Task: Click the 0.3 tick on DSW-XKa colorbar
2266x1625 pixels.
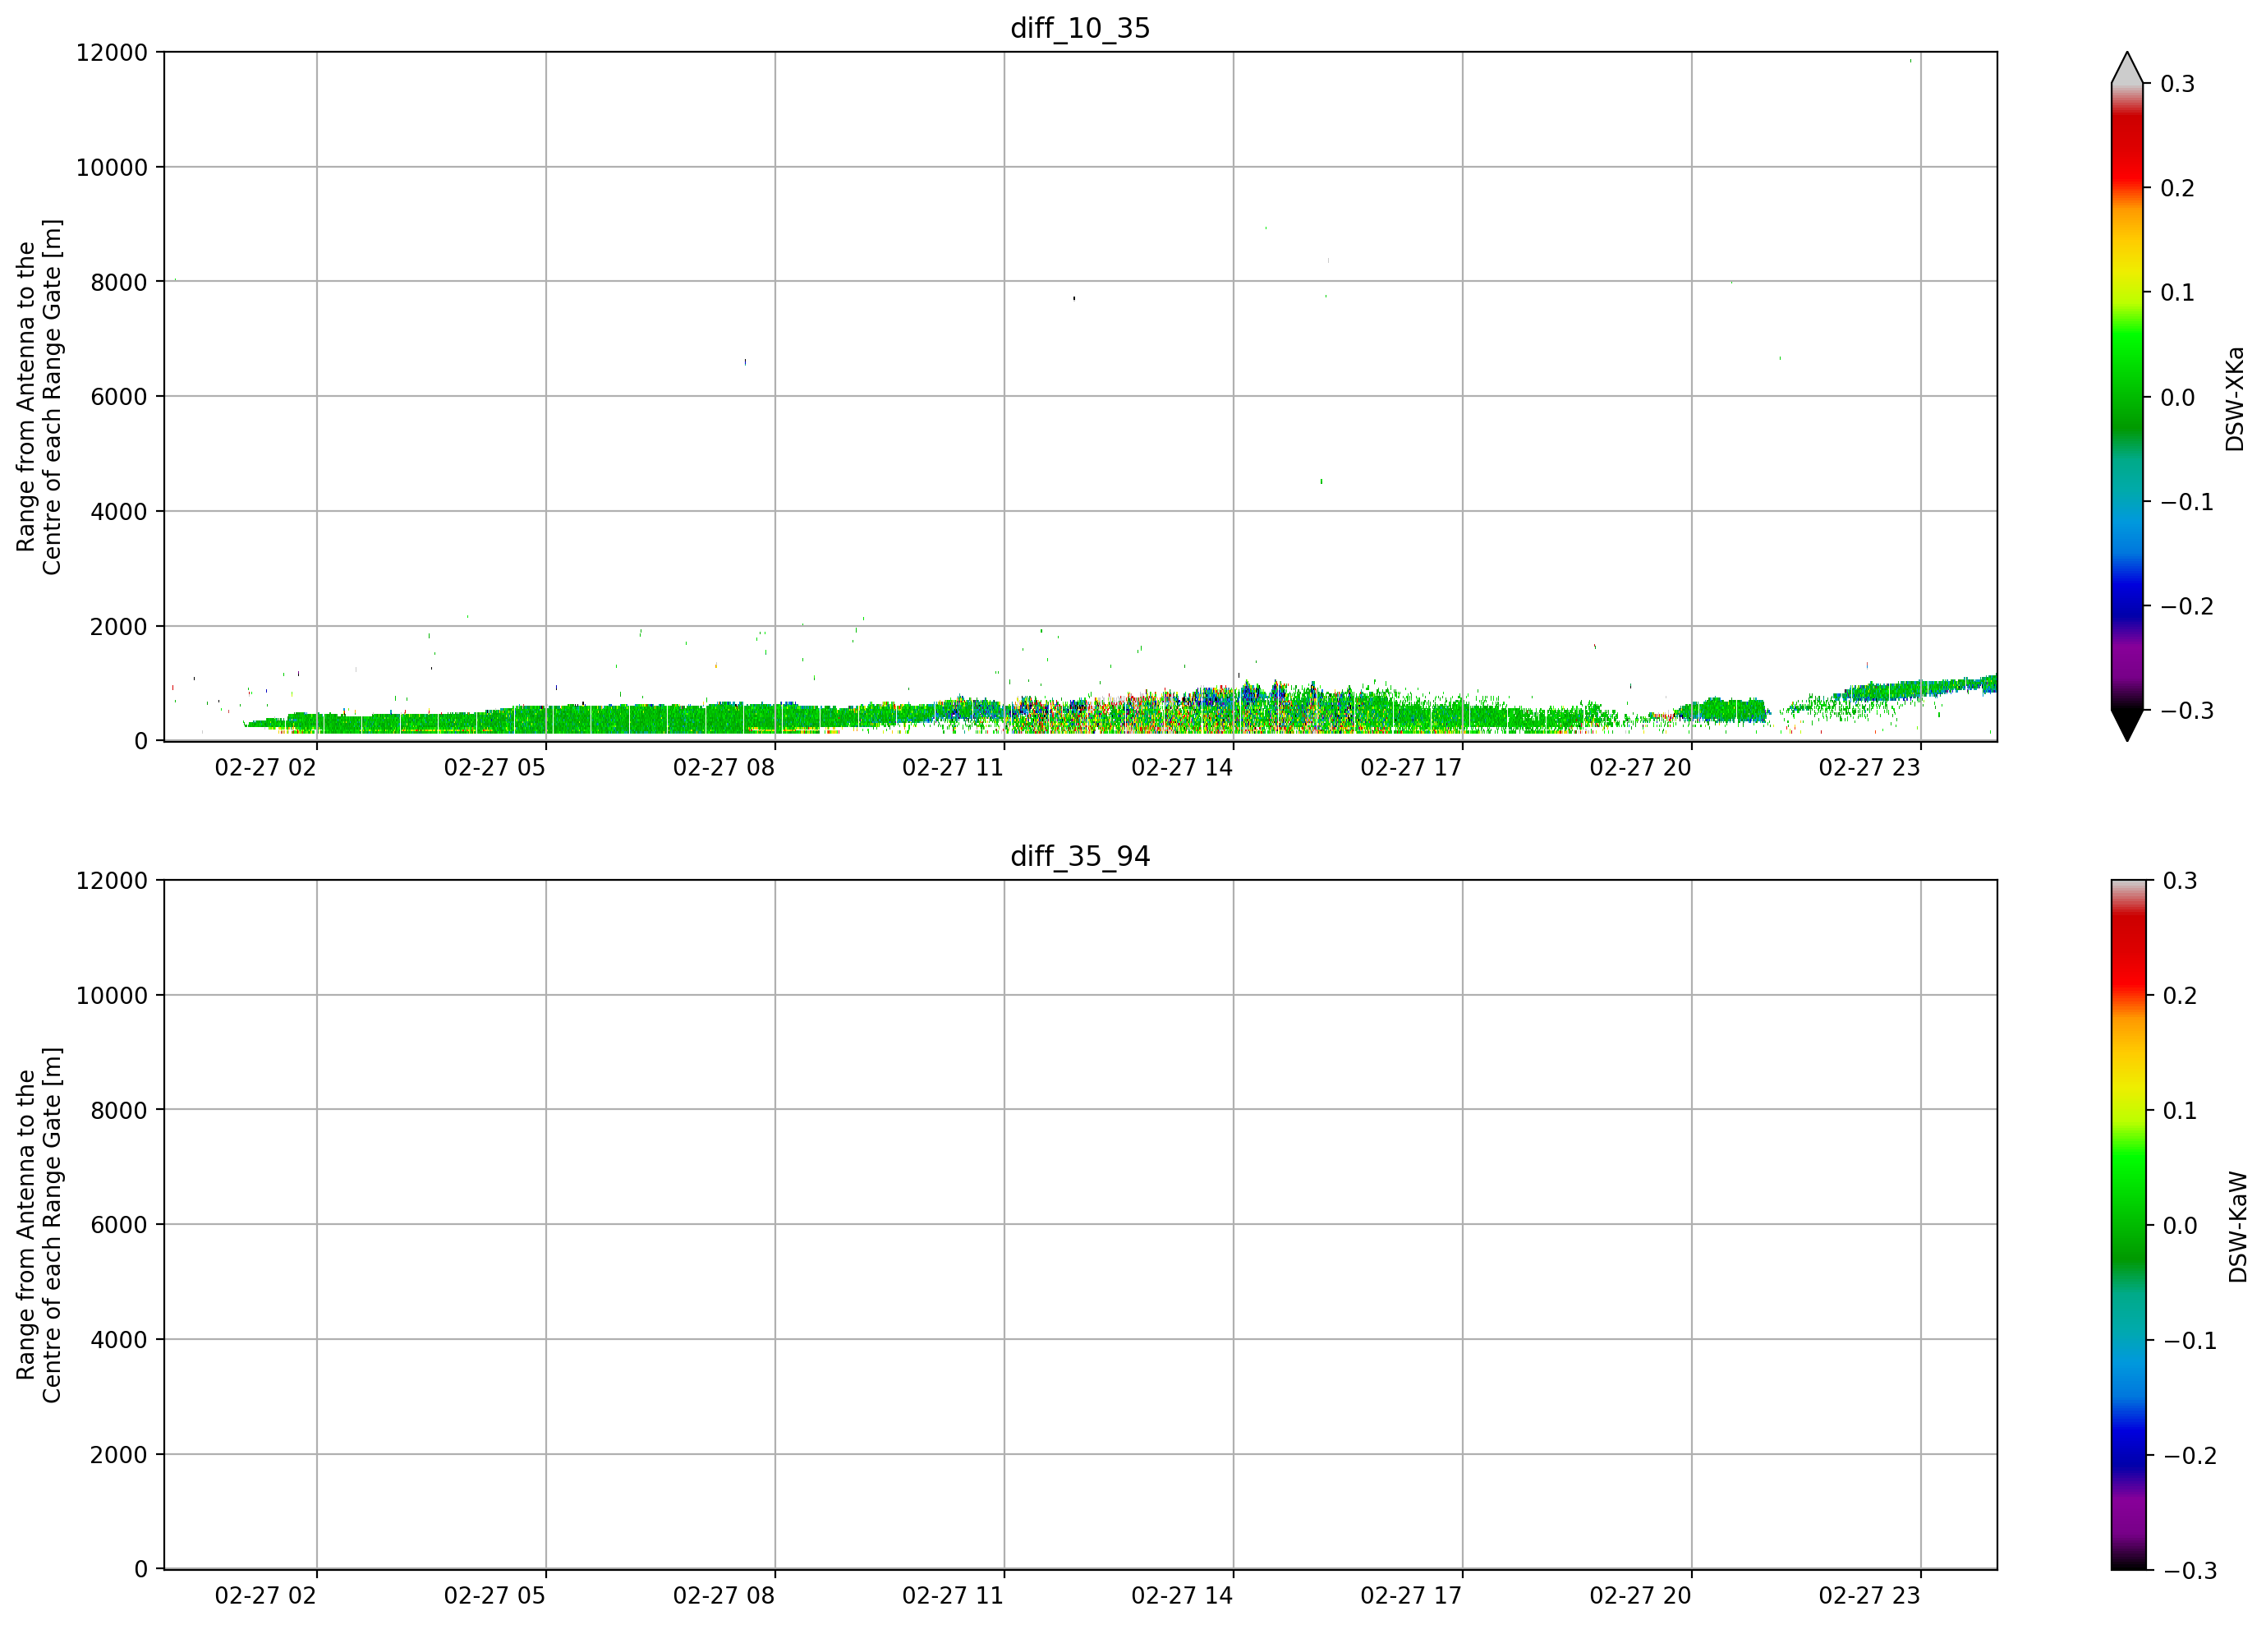Action: [2178, 84]
